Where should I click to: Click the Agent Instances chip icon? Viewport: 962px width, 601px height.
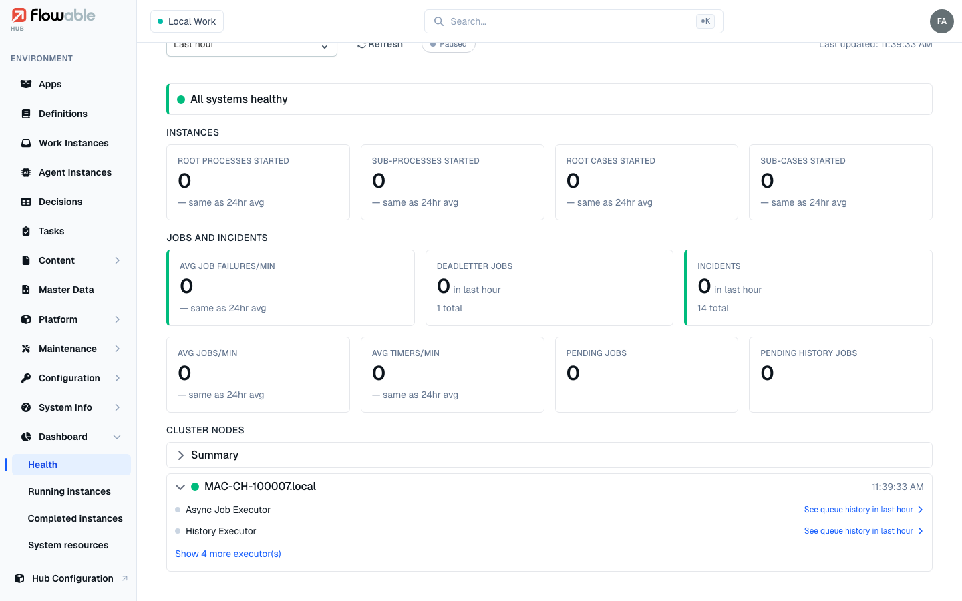(x=26, y=172)
